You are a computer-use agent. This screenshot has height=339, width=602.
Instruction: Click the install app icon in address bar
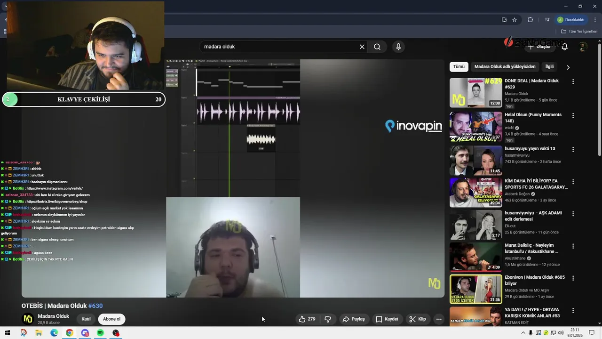pyautogui.click(x=504, y=20)
